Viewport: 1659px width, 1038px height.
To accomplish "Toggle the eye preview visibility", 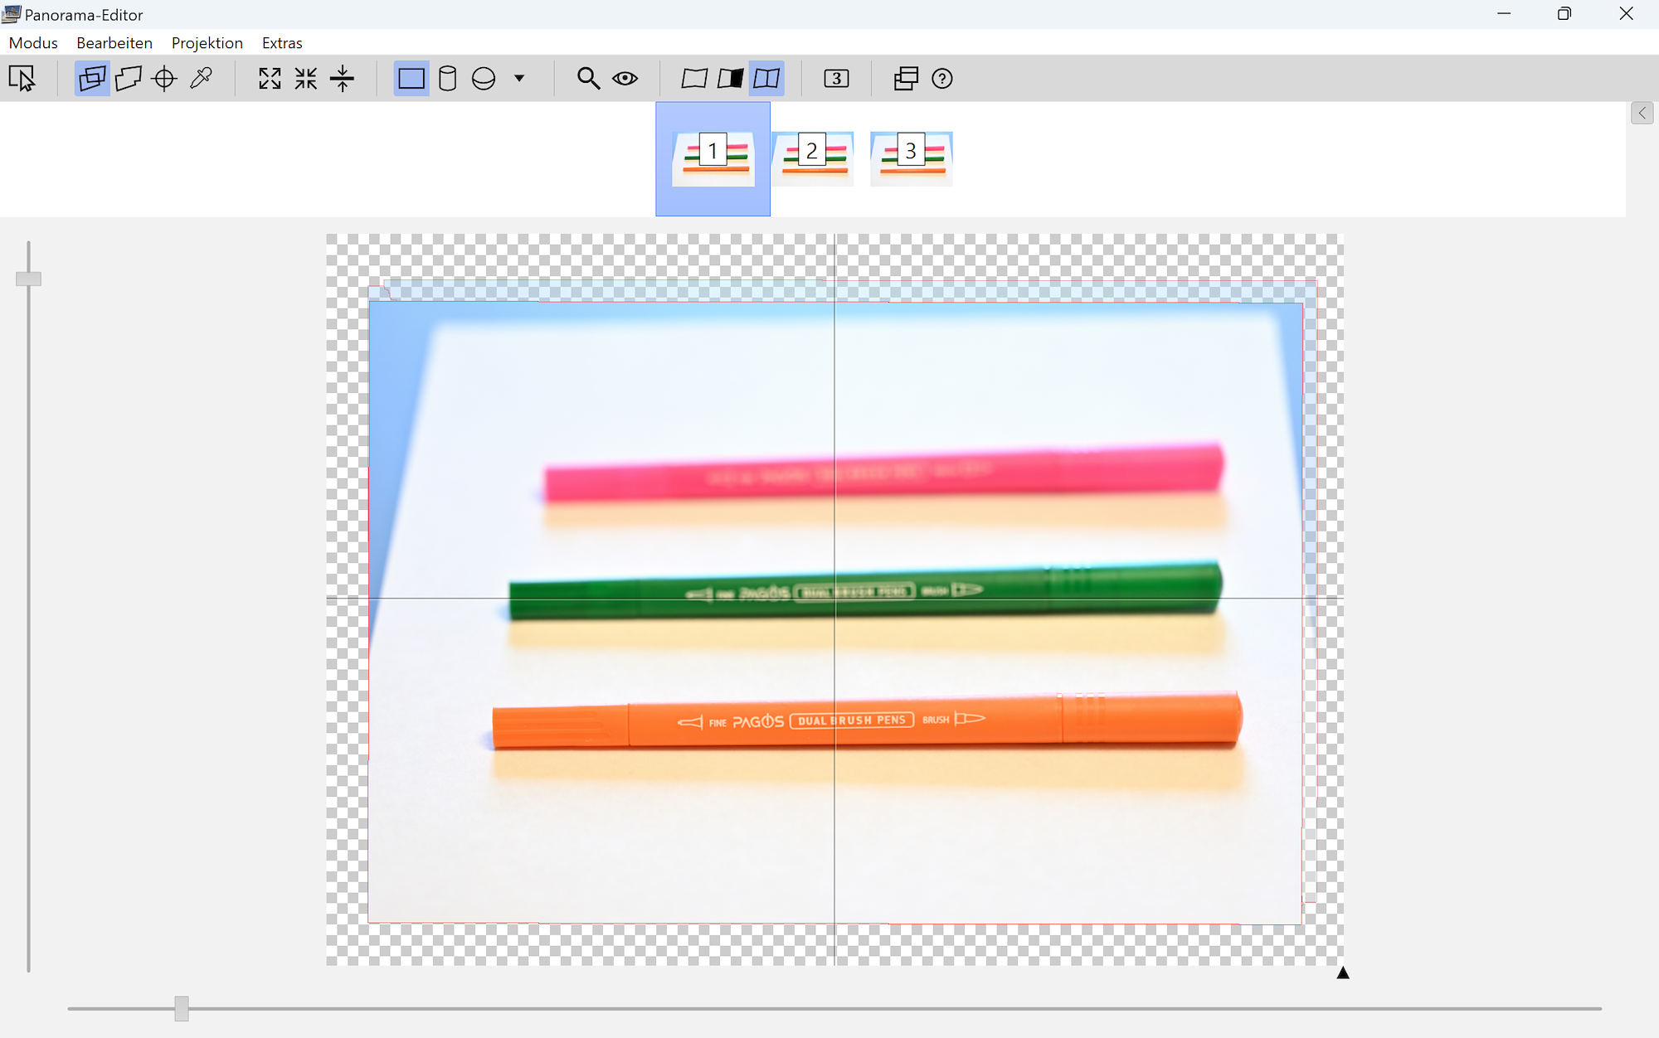I will point(625,79).
